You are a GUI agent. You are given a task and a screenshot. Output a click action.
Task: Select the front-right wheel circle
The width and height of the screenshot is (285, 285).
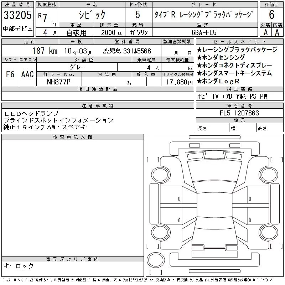269,175
